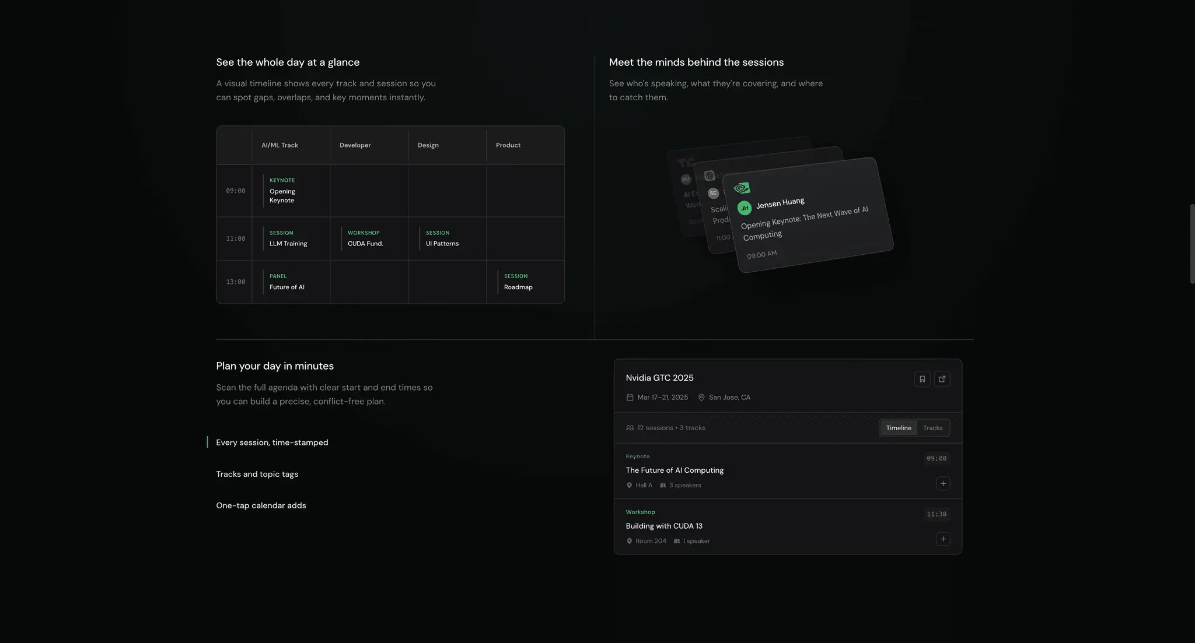
Task: Click the speakers icon beside 3 speakers
Action: coord(663,485)
